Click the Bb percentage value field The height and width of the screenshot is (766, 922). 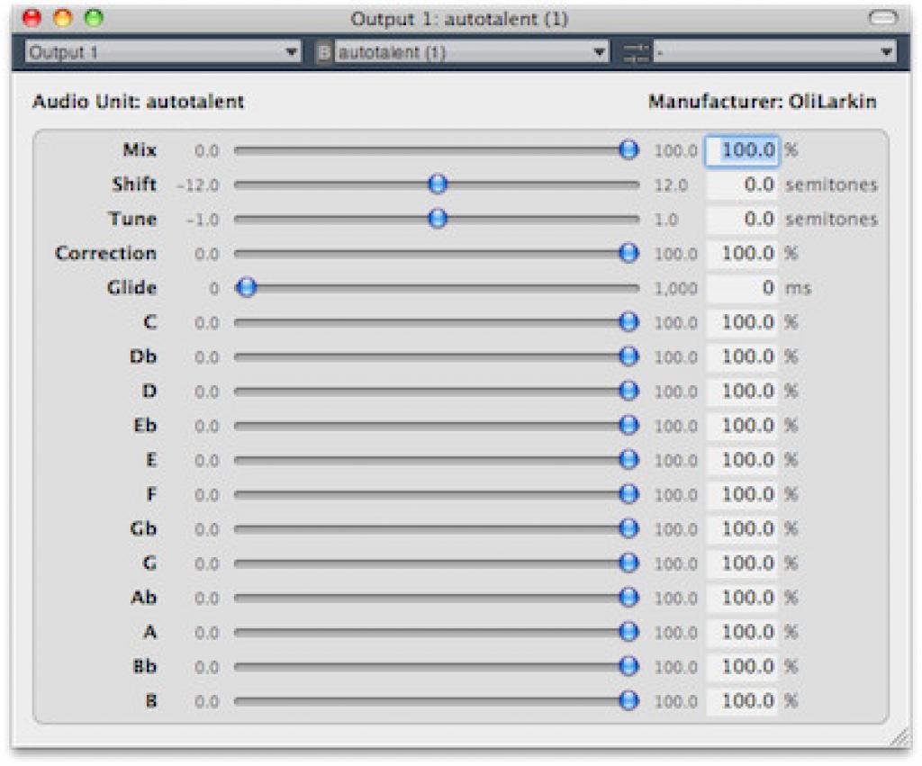pyautogui.click(x=741, y=666)
